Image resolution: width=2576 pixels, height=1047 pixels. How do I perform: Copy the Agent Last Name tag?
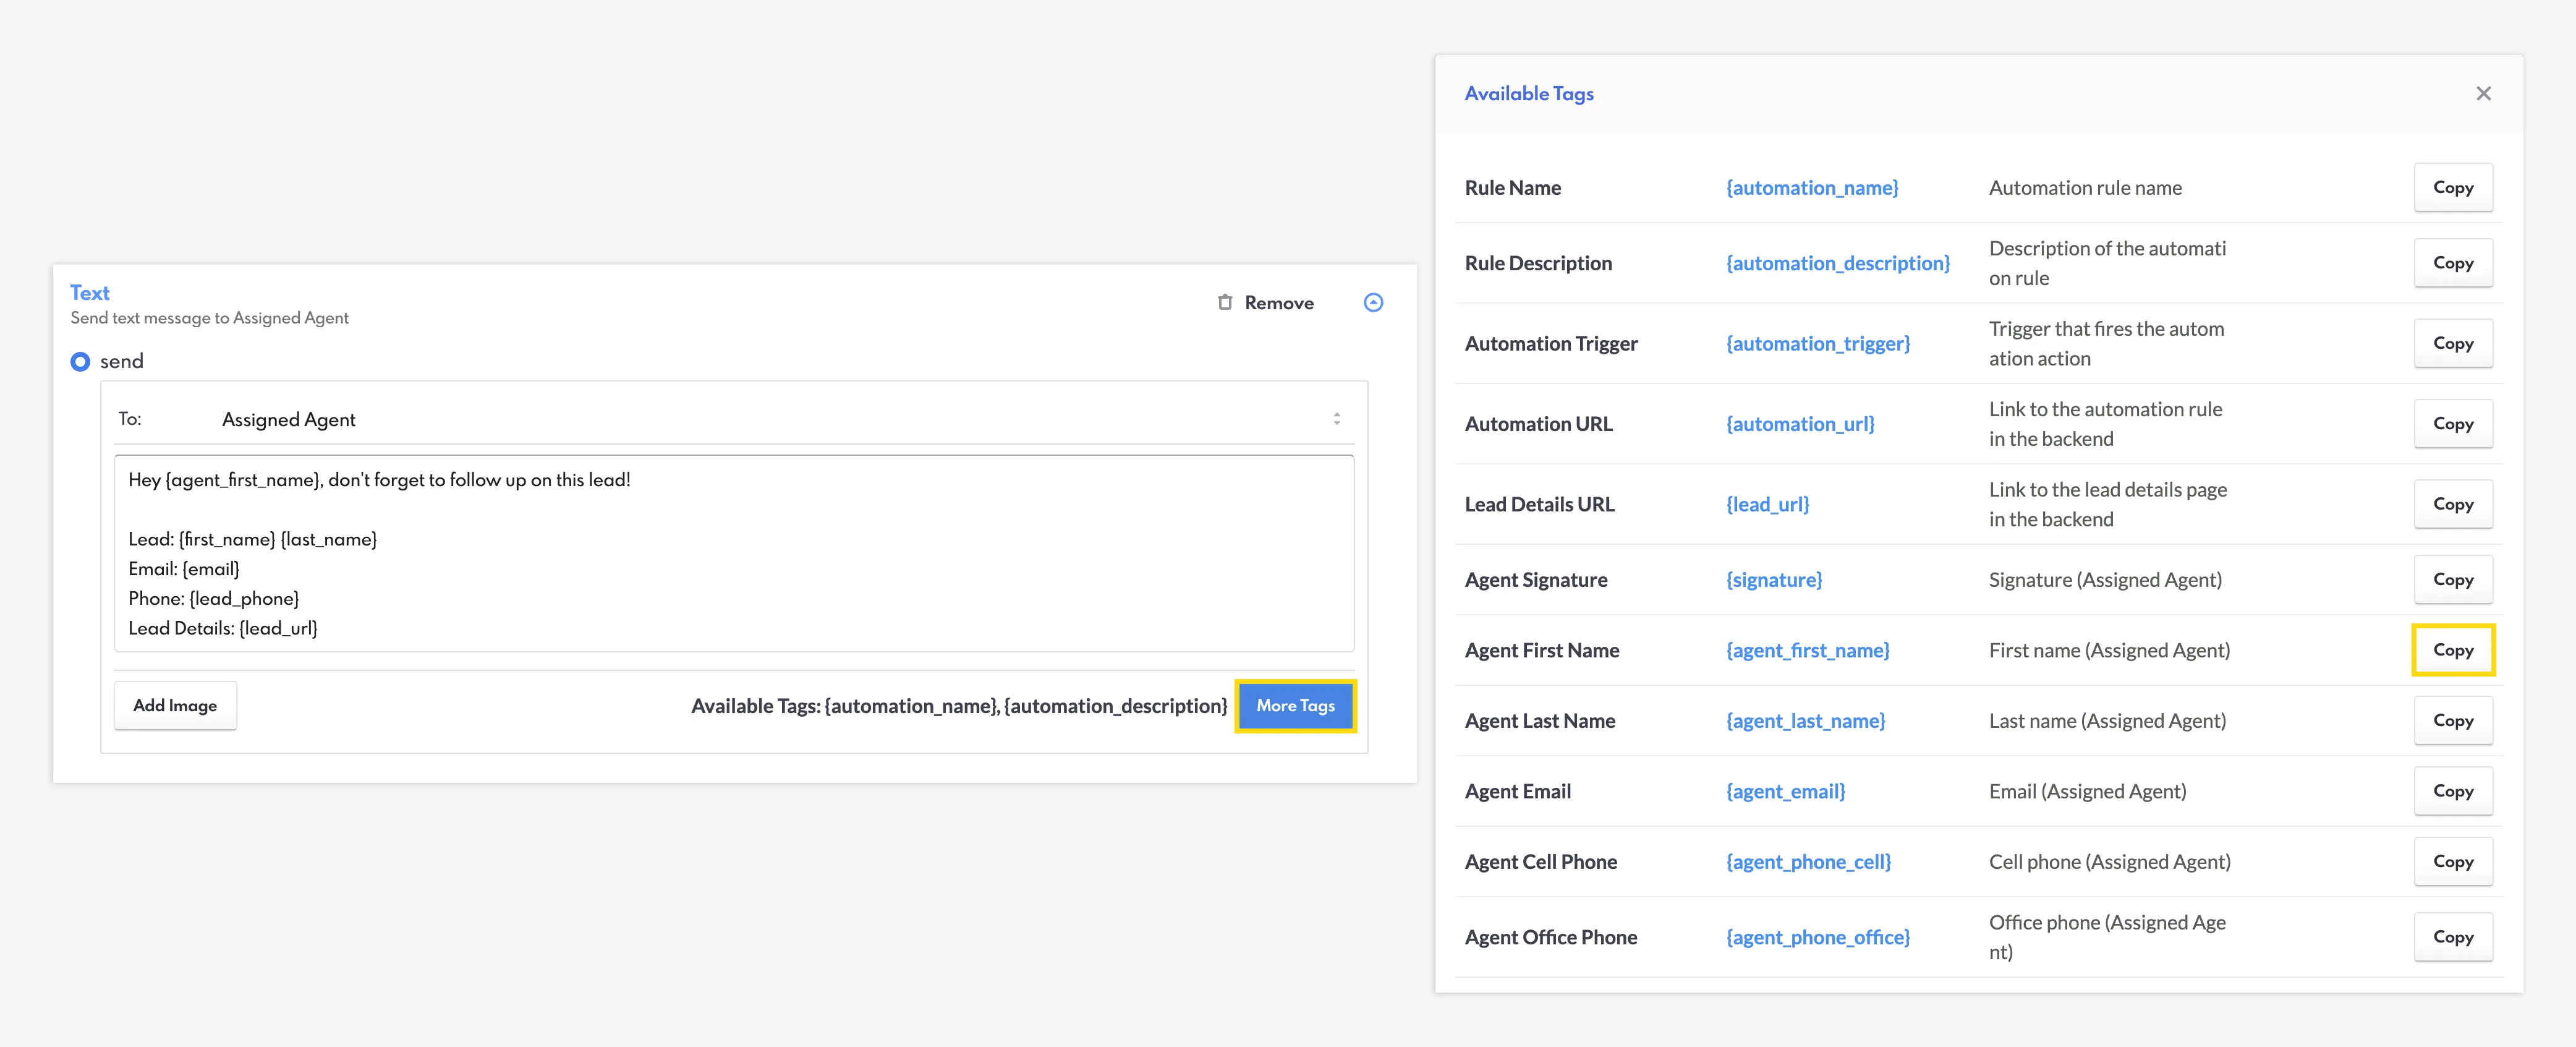point(2453,721)
